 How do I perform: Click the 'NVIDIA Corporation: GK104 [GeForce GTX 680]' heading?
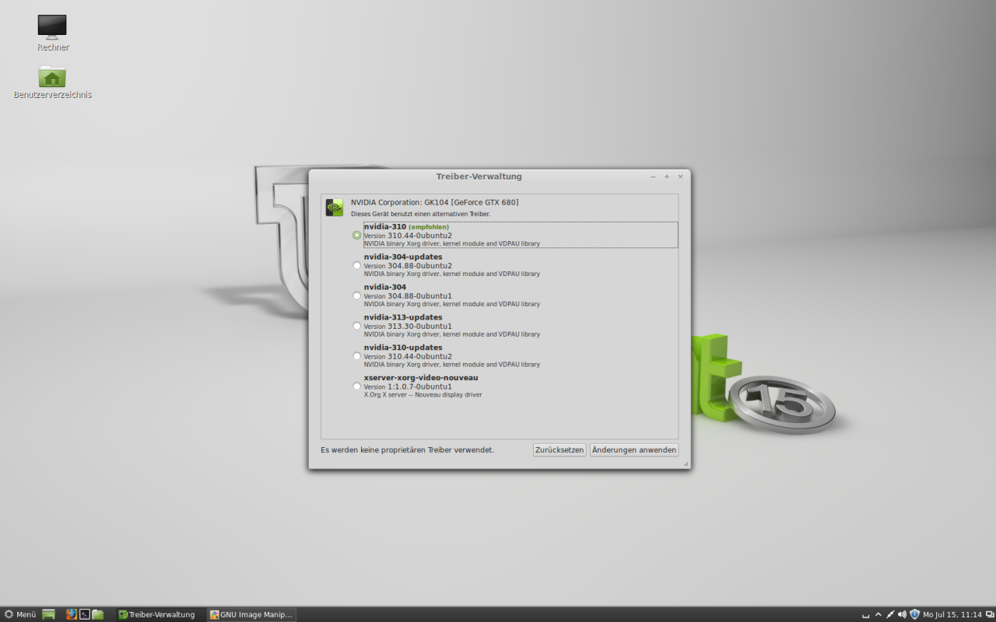(x=434, y=202)
